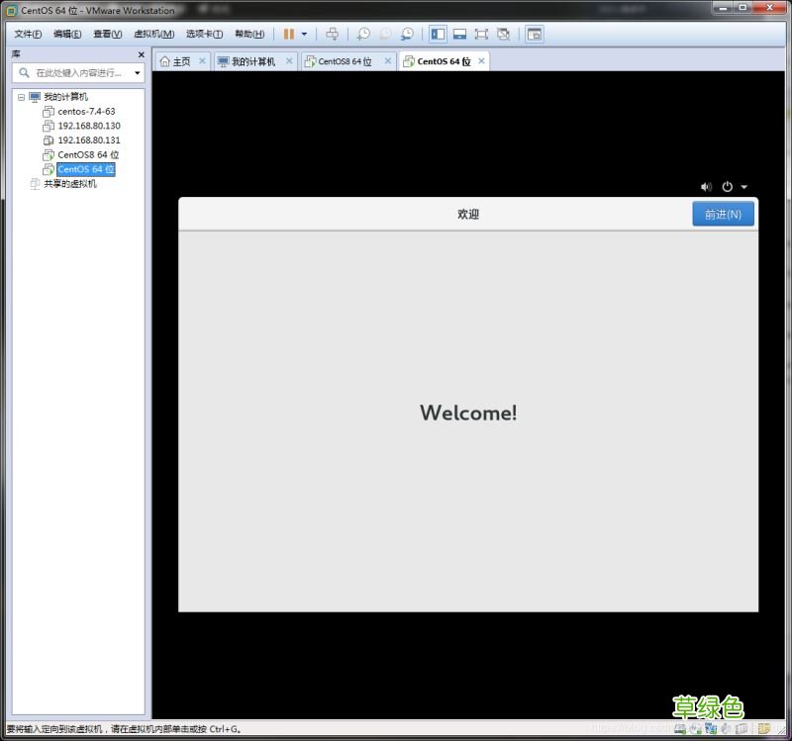792x741 pixels.
Task: Click the console view icon in toolbar
Action: pyautogui.click(x=534, y=34)
